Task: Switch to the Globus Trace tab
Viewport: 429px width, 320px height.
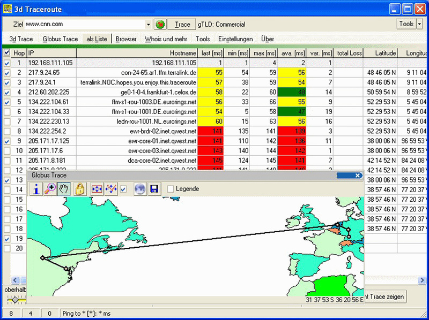Action: (61, 39)
